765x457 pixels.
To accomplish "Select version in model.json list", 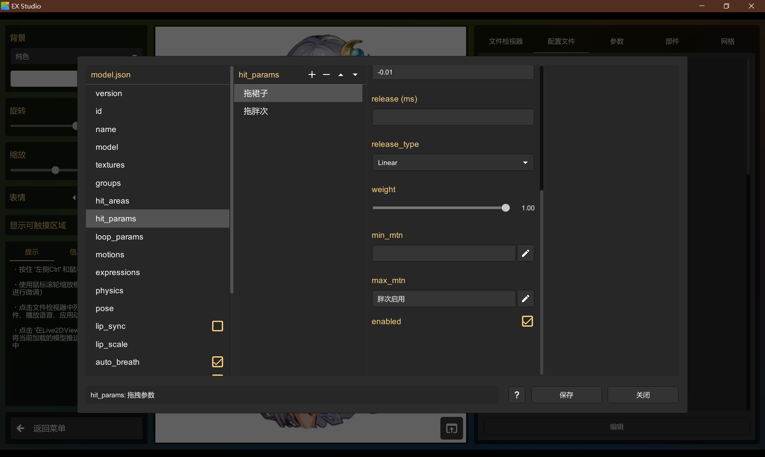I will pos(157,93).
